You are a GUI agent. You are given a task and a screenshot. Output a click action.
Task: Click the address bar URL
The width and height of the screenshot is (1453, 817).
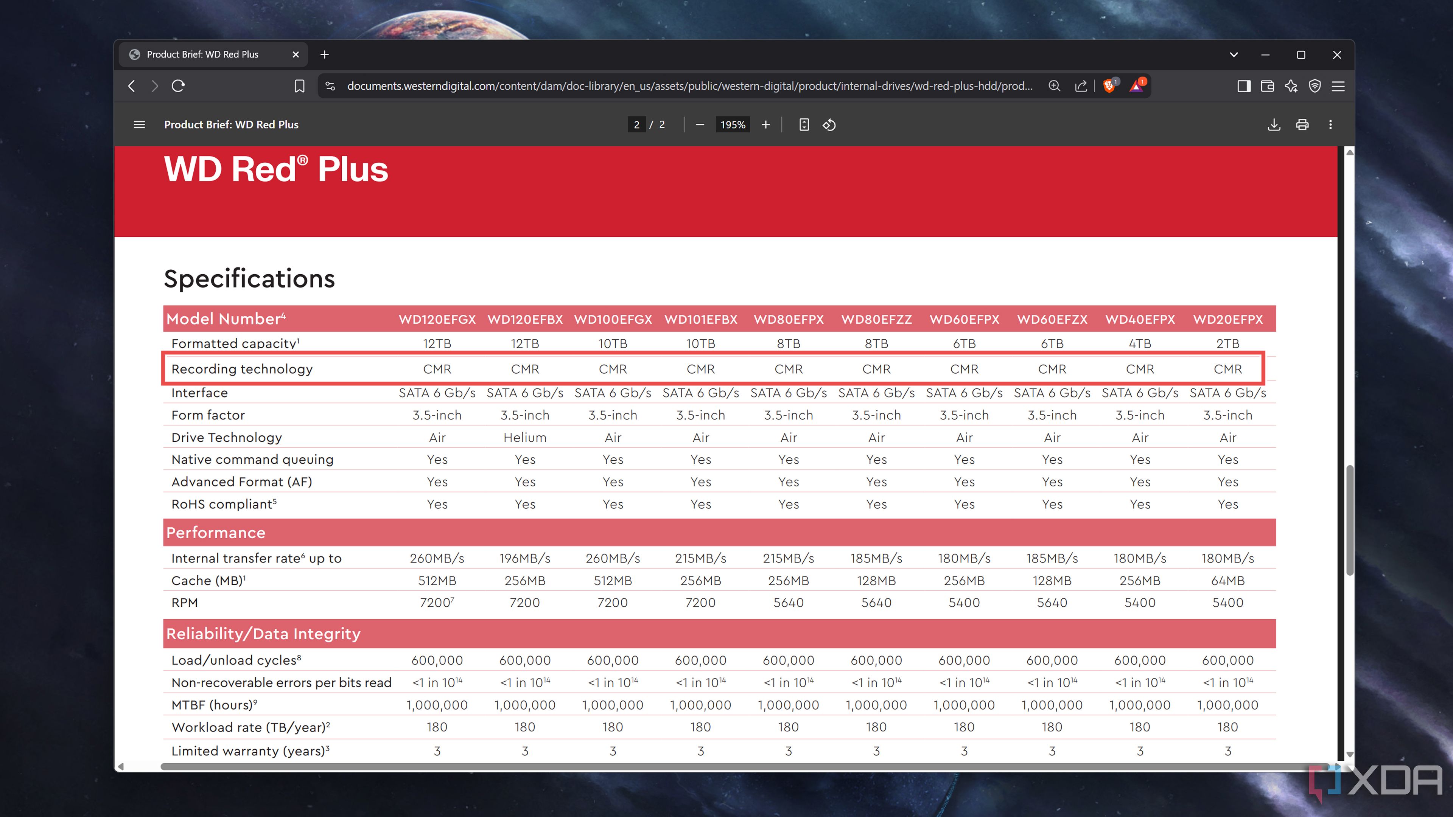tap(689, 86)
